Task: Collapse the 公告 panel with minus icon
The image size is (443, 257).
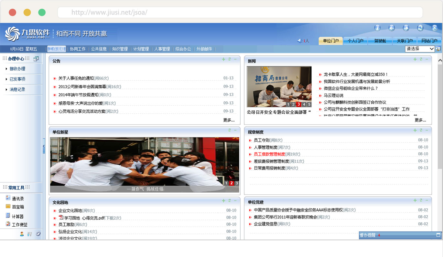Action: click(235, 59)
